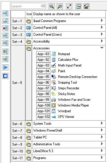107x163 pixels.
Task: Click the yellow floppy disk save icon
Action: pyautogui.click(x=87, y=6)
